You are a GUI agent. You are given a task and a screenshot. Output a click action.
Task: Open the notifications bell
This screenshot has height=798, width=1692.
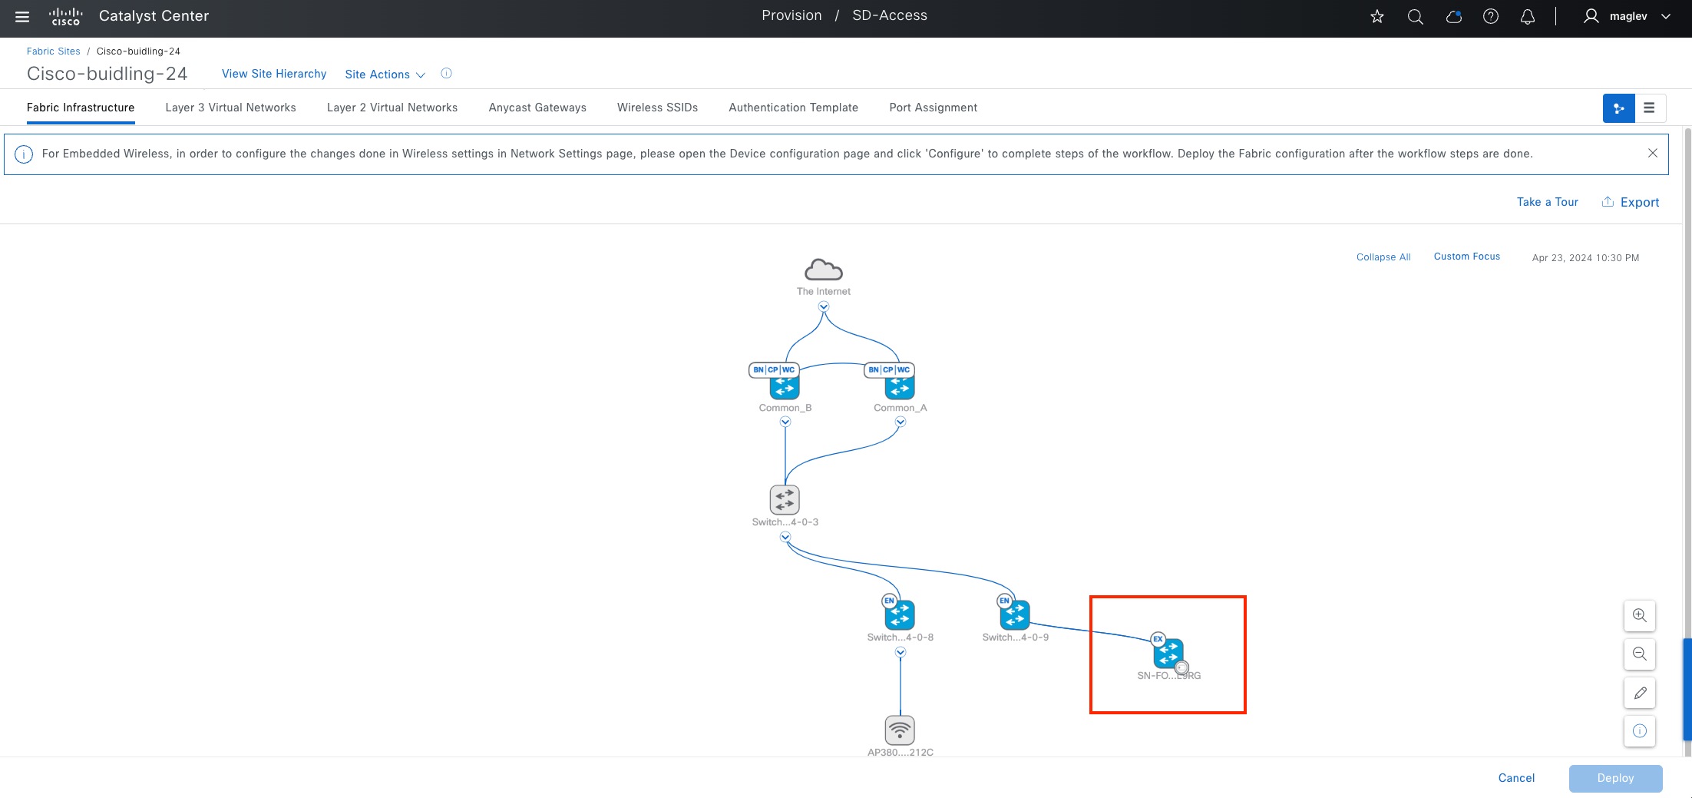1528,16
